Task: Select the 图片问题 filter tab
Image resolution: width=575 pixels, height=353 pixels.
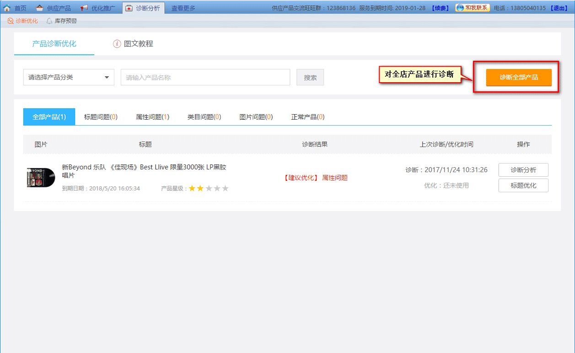Action: click(256, 117)
